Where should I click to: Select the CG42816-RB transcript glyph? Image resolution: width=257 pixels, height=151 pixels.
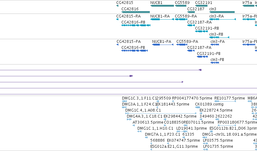[x=136, y=25]
